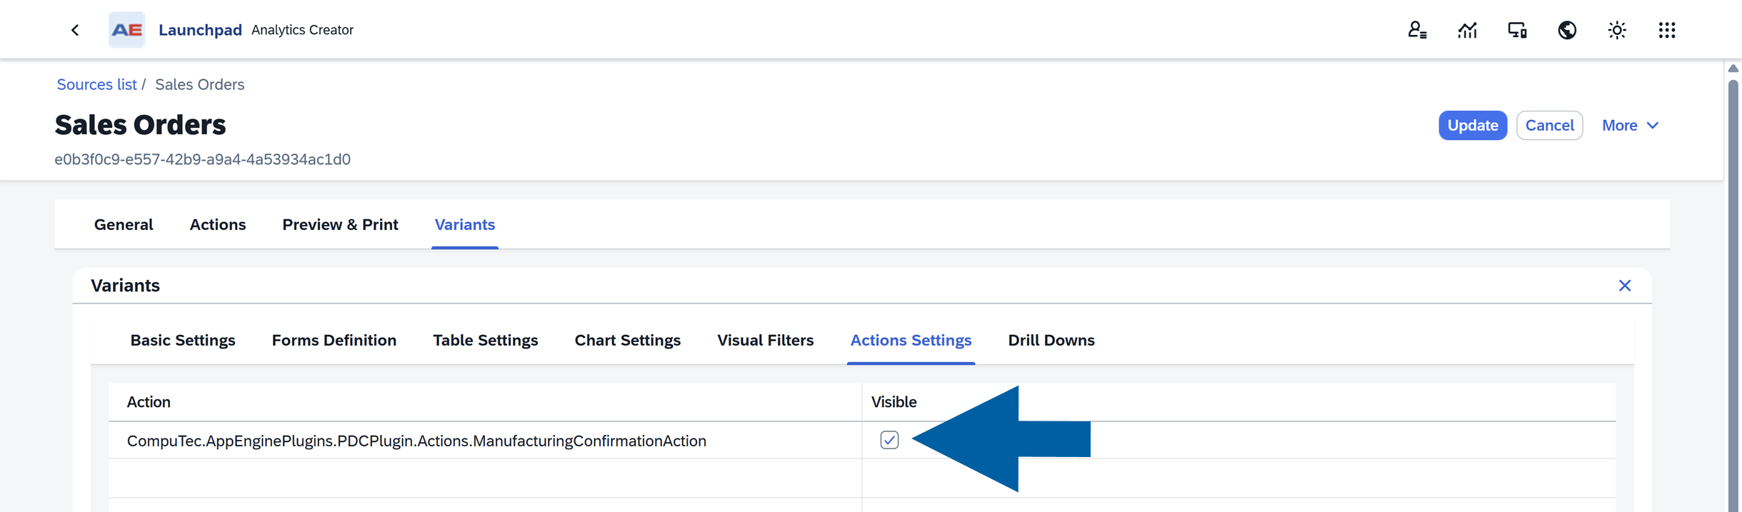Image resolution: width=1742 pixels, height=512 pixels.
Task: Open the Sources list breadcrumb link
Action: (x=96, y=84)
